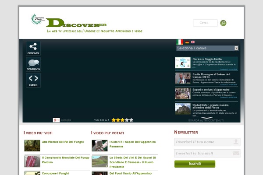263x175 pixels.
Task: Click the 'I video piu' votati' heading
Action: [x=107, y=133]
